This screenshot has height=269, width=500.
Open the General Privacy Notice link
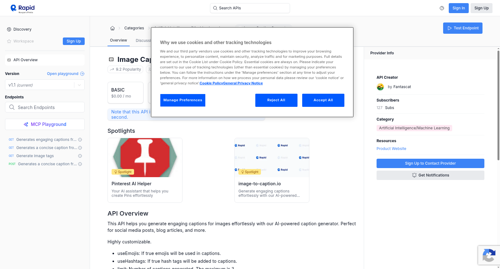click(243, 83)
